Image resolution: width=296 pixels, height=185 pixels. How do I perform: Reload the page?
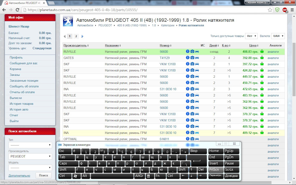17,10
